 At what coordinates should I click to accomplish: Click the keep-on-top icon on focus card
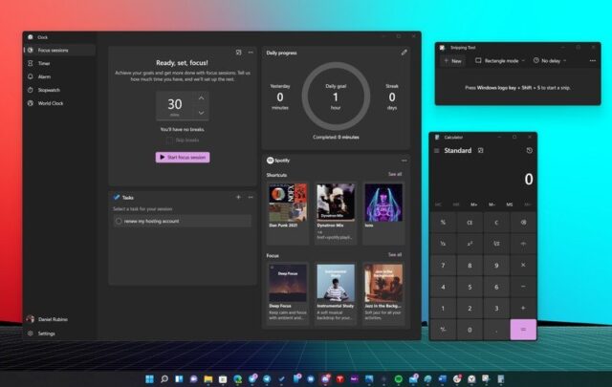(238, 53)
